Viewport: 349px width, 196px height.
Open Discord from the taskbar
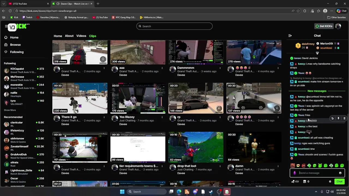195,192
